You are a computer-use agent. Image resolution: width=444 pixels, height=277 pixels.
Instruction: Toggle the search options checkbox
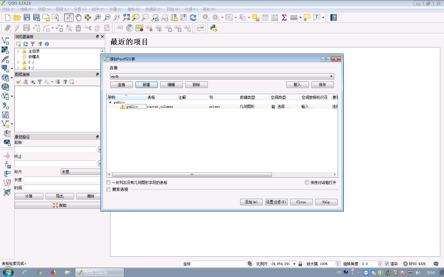109,190
